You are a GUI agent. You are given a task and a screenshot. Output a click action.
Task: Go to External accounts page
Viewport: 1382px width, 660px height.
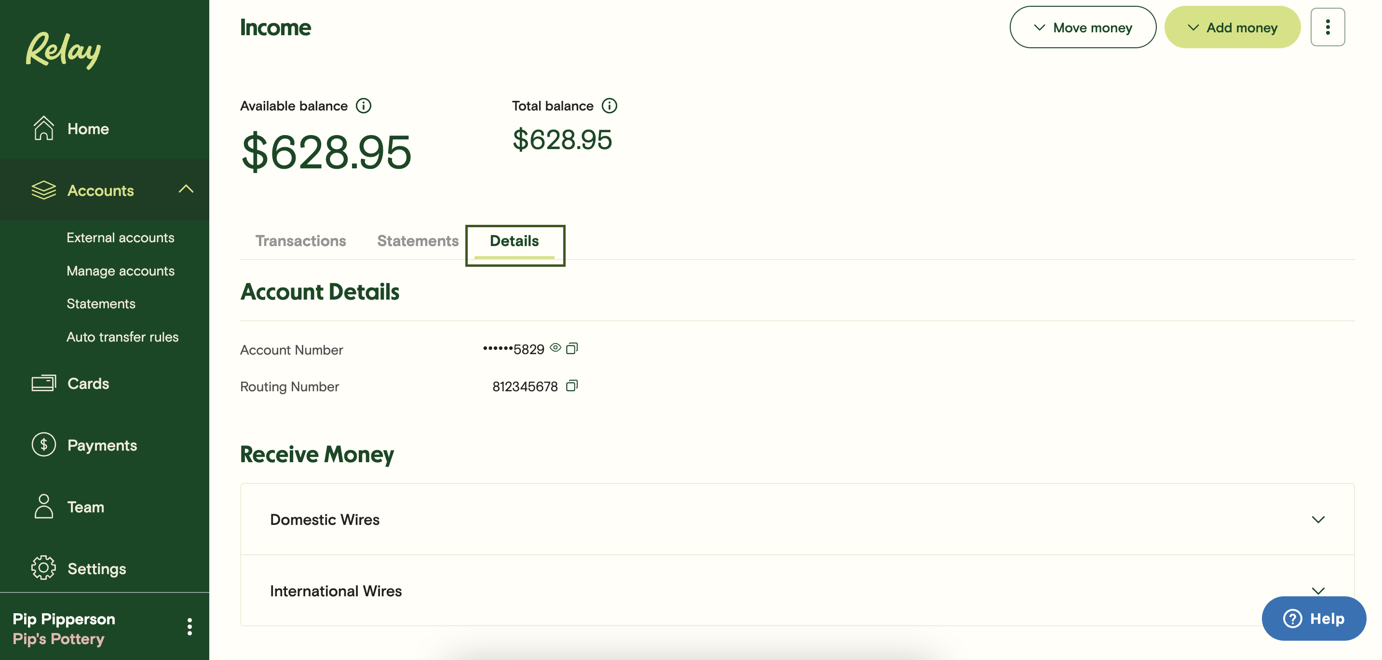coord(120,238)
